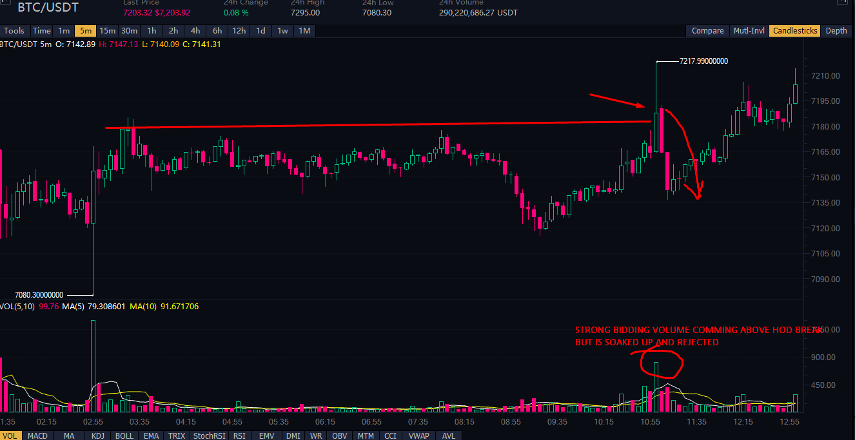Set chart interval to 4h
Viewport: 855px width, 440px height.
pyautogui.click(x=195, y=31)
